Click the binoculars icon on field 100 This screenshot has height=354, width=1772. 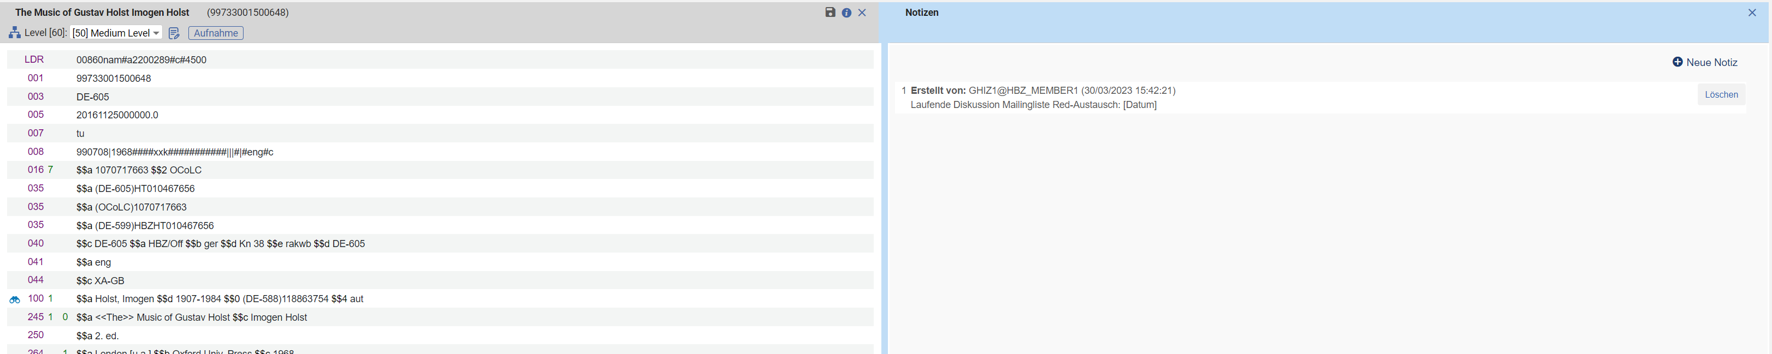coord(14,299)
